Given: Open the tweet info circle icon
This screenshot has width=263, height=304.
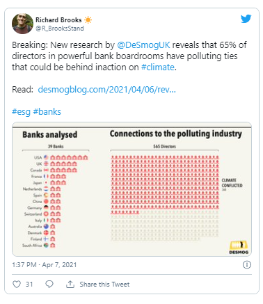Looking at the screenshot, I should [x=247, y=264].
